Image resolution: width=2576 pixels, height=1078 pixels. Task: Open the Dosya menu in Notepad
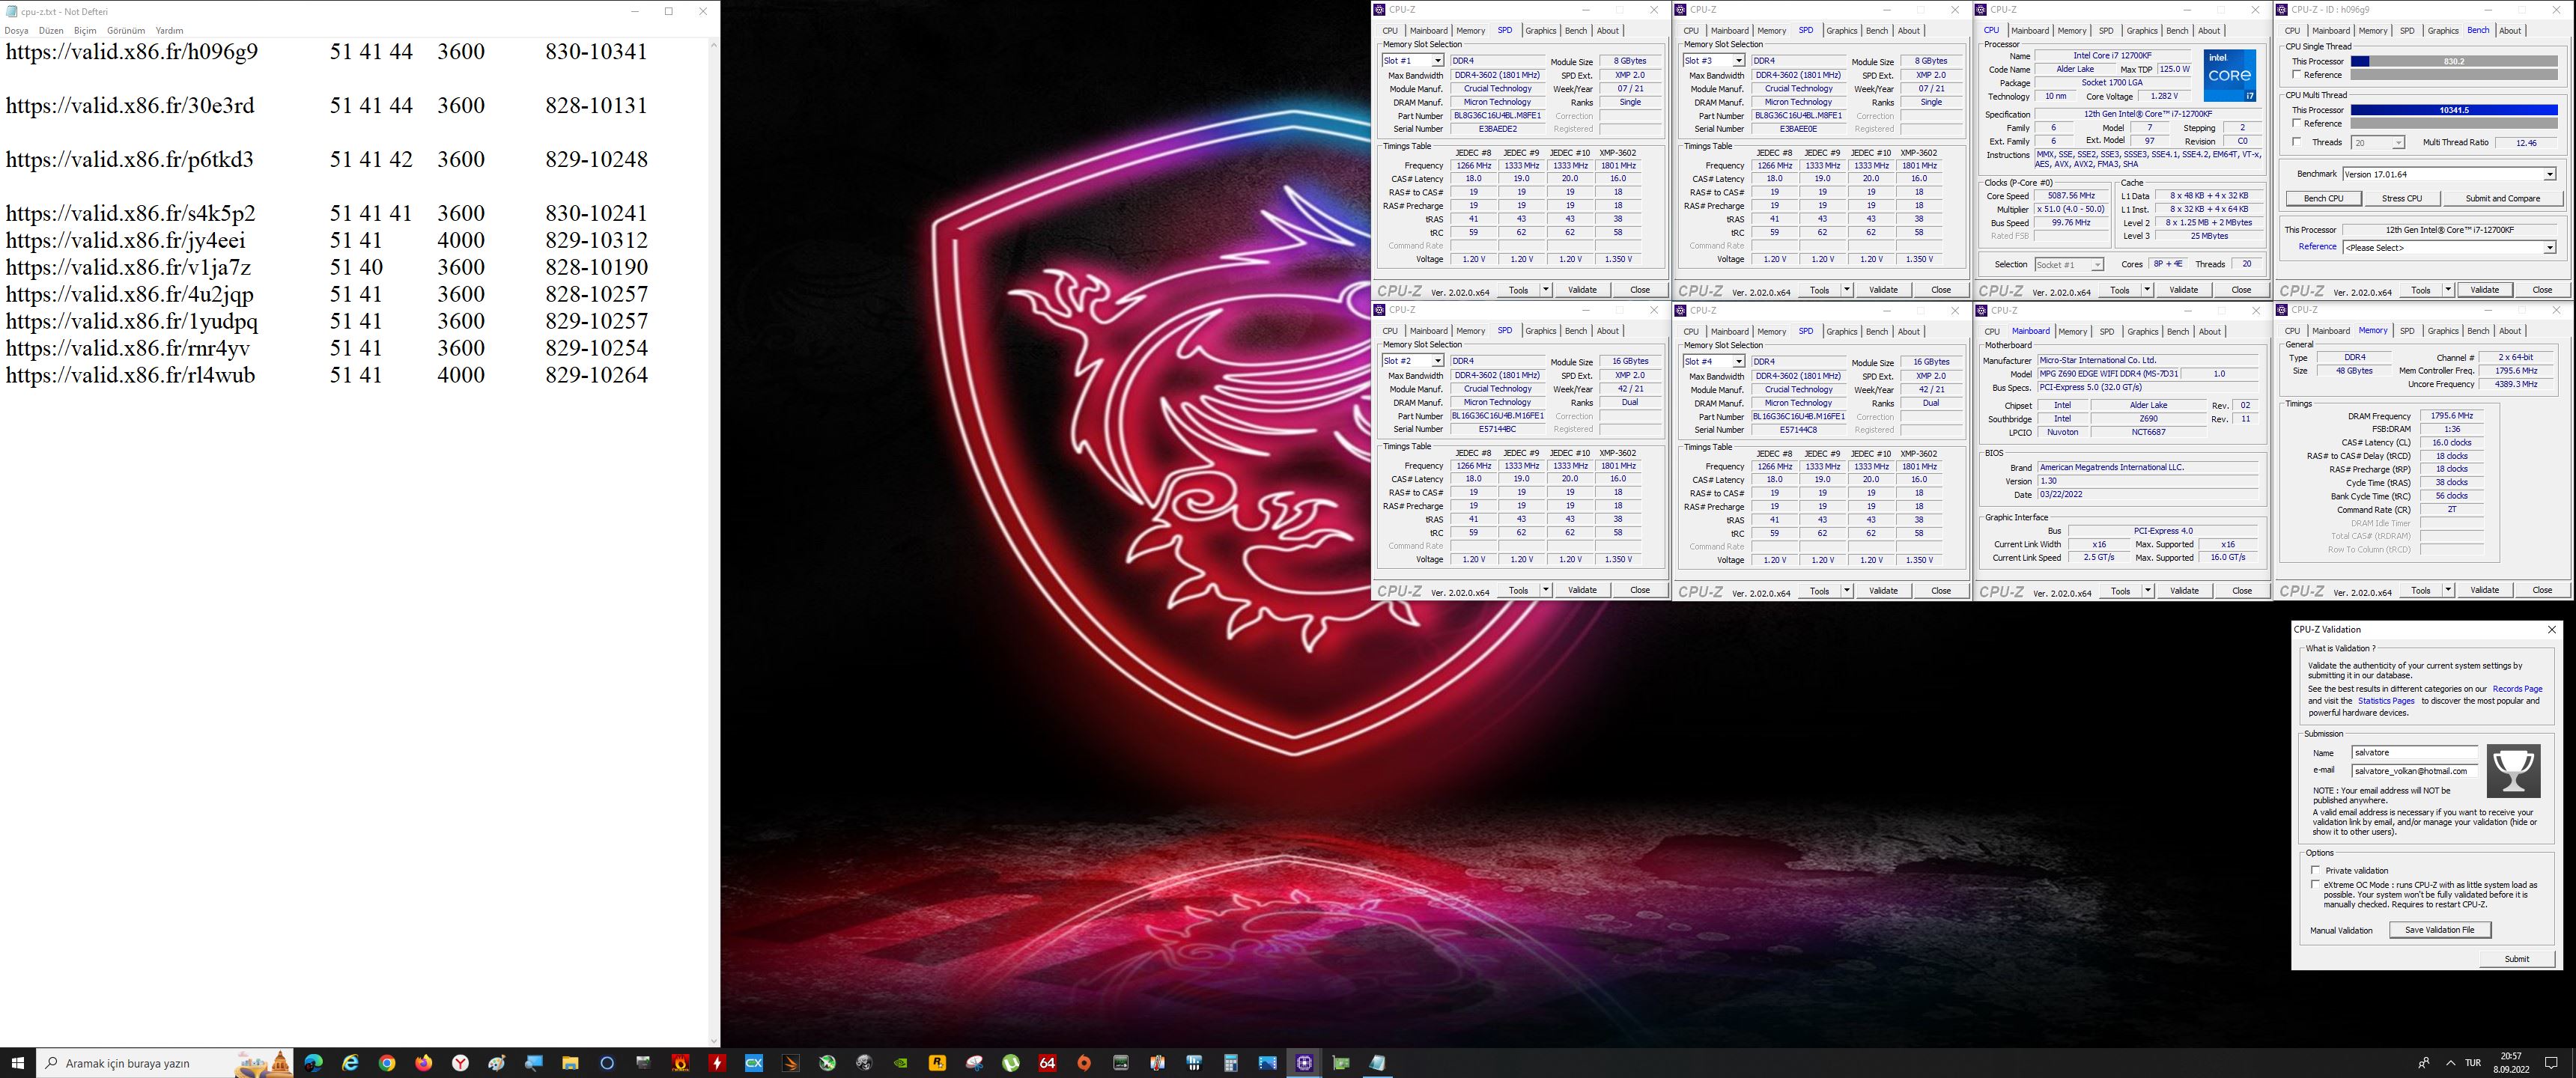16,31
